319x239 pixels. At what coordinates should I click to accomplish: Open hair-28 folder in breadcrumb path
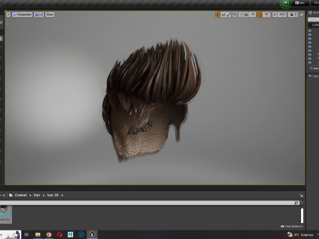[x=53, y=195]
